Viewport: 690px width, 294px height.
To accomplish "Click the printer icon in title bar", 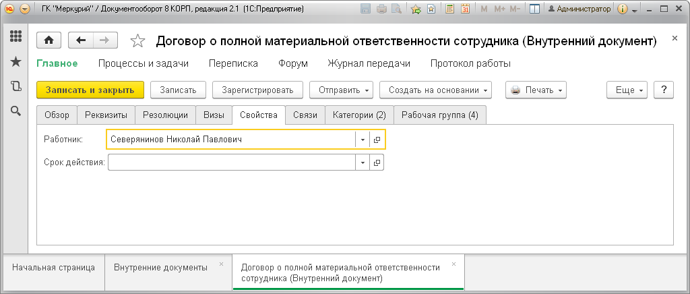I will point(381,9).
